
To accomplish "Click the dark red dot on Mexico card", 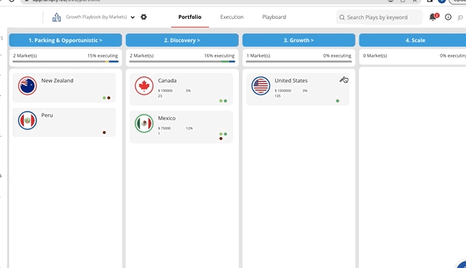I will (x=221, y=138).
